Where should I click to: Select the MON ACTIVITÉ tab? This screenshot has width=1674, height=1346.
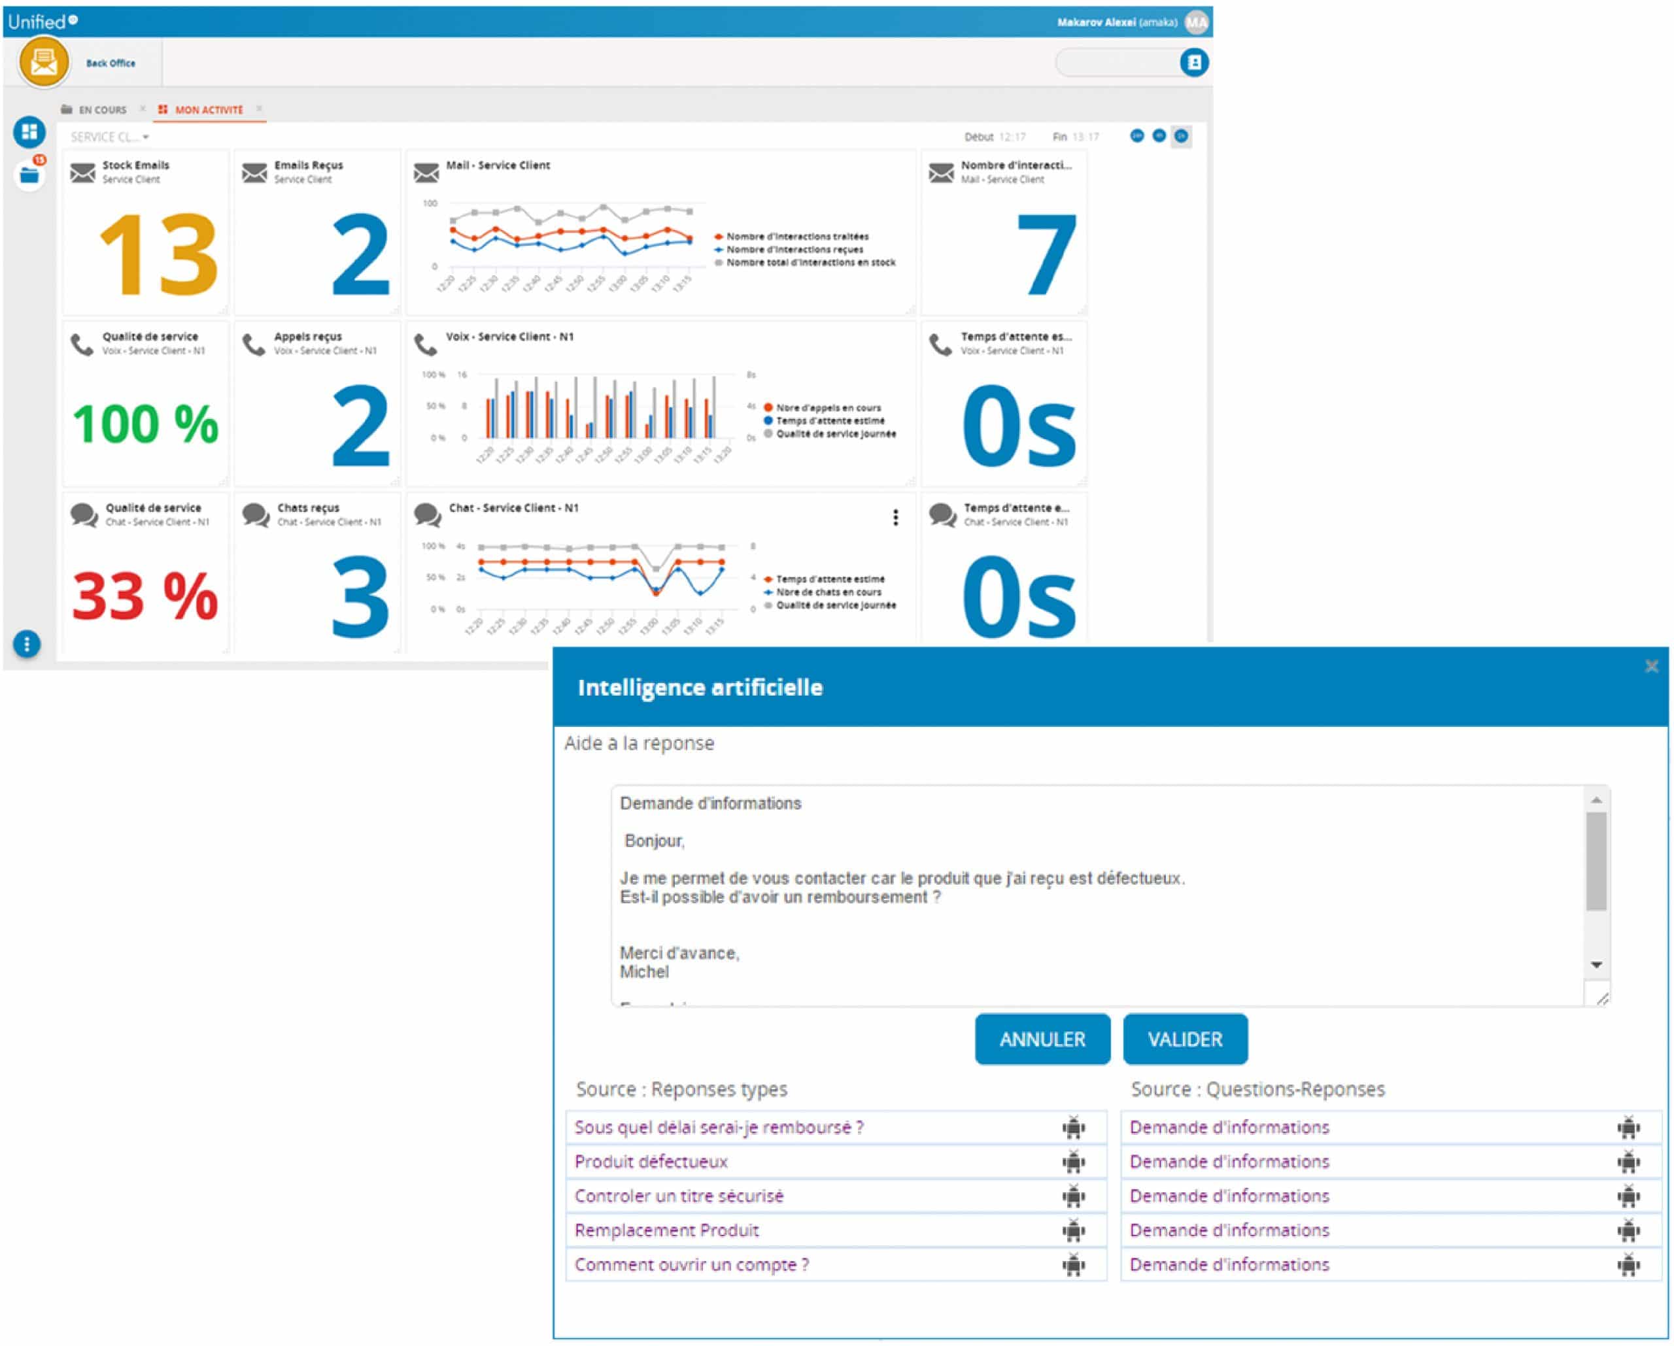point(208,110)
